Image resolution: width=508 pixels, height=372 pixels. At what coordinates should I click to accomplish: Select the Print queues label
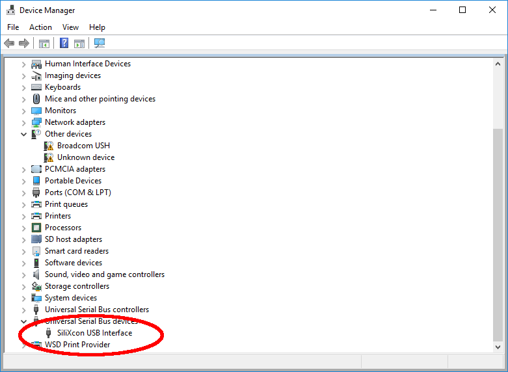pos(66,204)
